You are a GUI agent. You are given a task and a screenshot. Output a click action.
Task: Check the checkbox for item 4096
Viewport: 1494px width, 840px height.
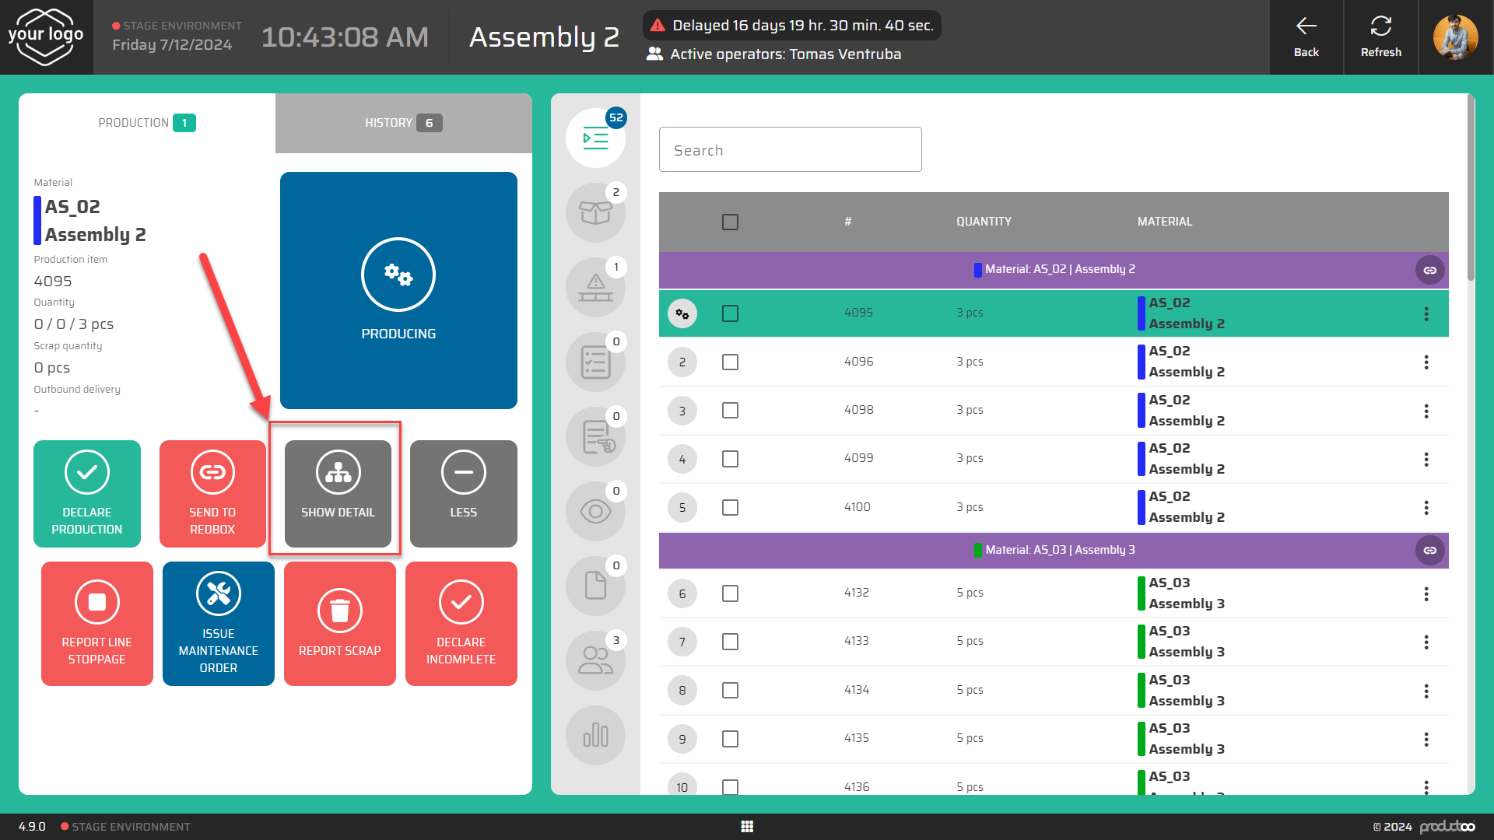tap(730, 362)
